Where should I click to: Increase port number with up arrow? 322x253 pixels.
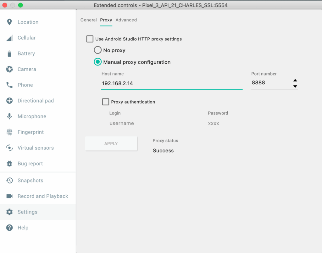point(295,80)
